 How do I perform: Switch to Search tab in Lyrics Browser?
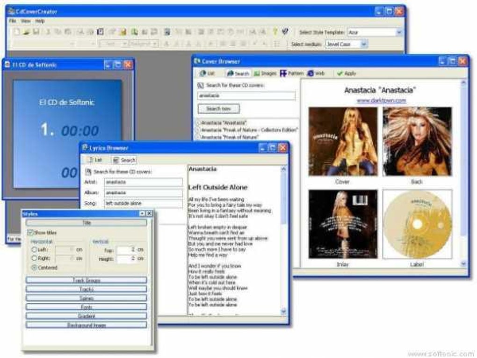tap(124, 160)
